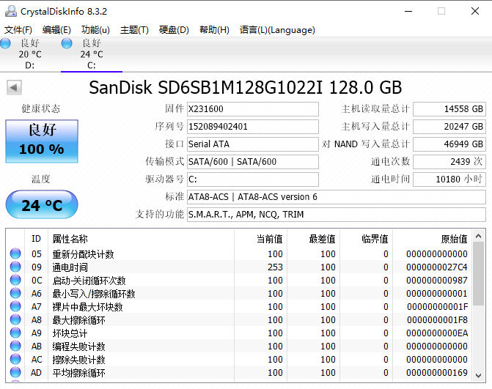Click the serial number field 152089402401

coord(253,126)
